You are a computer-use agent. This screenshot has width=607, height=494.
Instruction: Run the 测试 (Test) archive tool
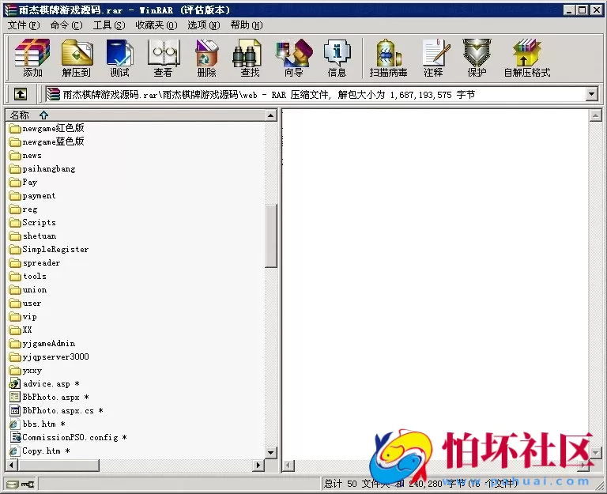pos(120,58)
